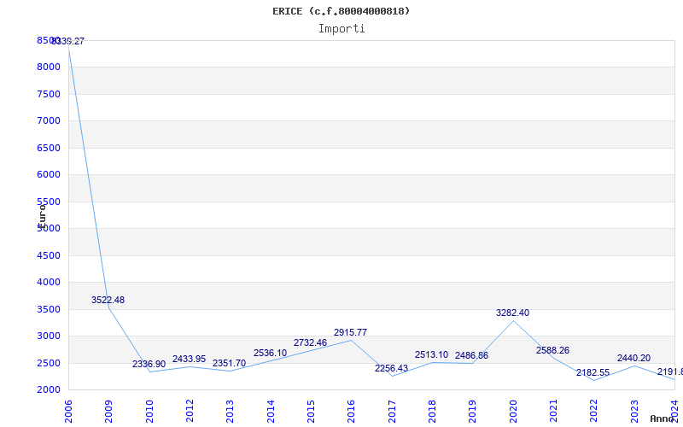The image size is (683, 427).
Task: Click the 6000 y-axis tick label
Action: pyautogui.click(x=49, y=175)
